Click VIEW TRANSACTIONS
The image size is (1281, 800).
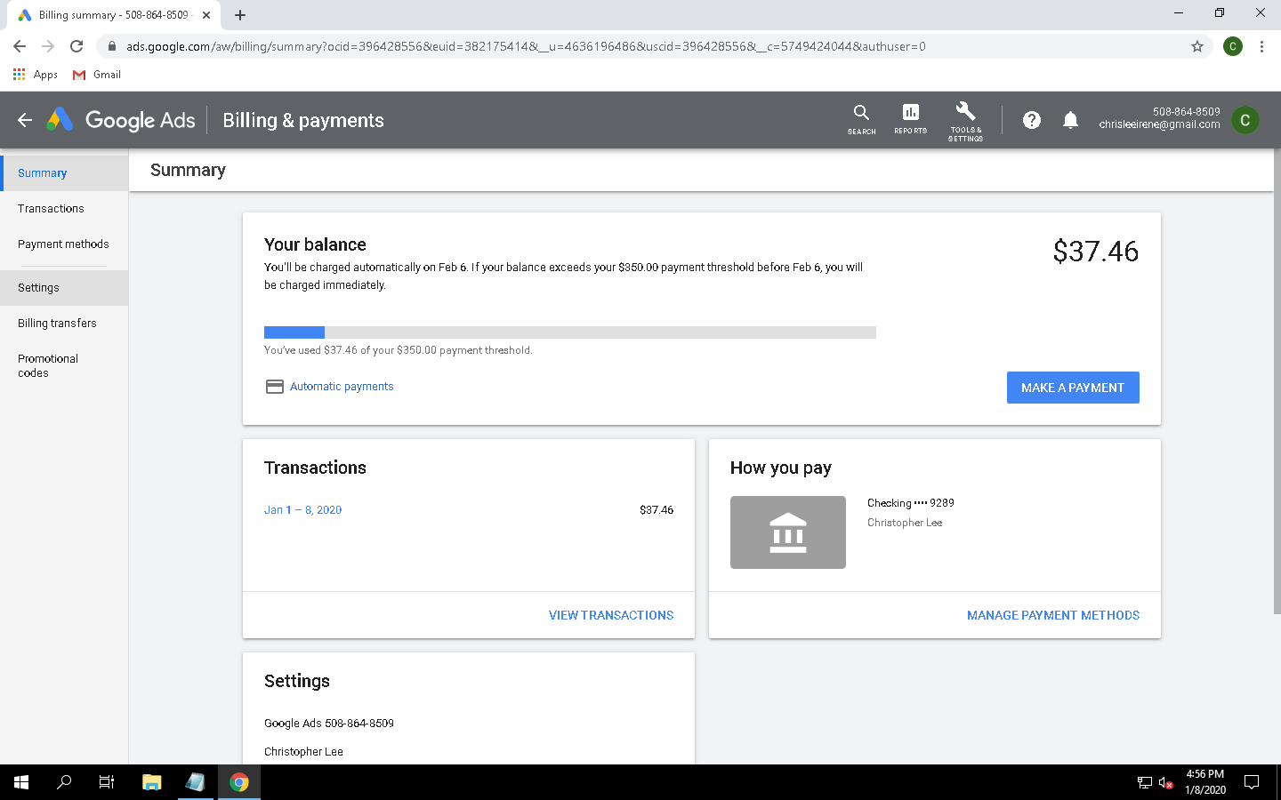pyautogui.click(x=611, y=615)
